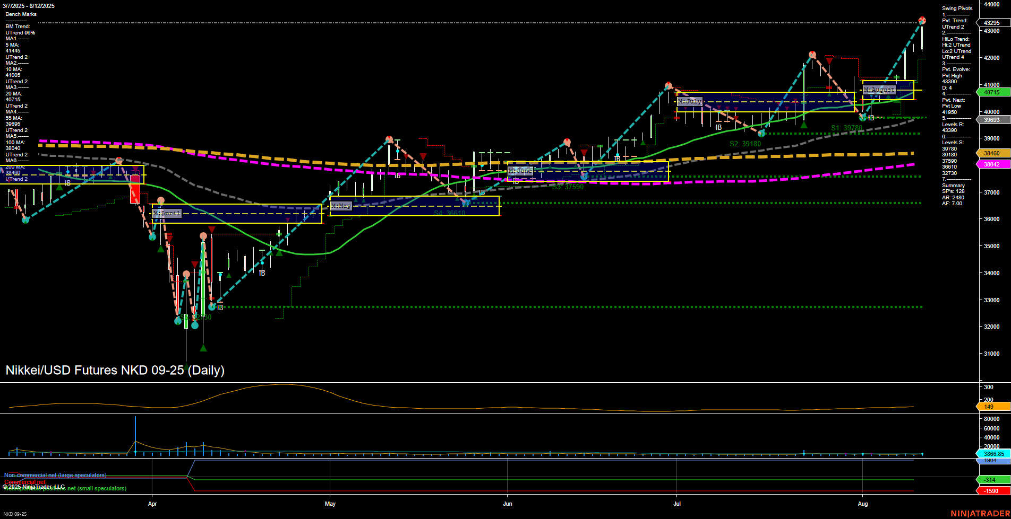This screenshot has height=519, width=1011.
Task: Click the Apr label on the time axis
Action: pyautogui.click(x=153, y=504)
